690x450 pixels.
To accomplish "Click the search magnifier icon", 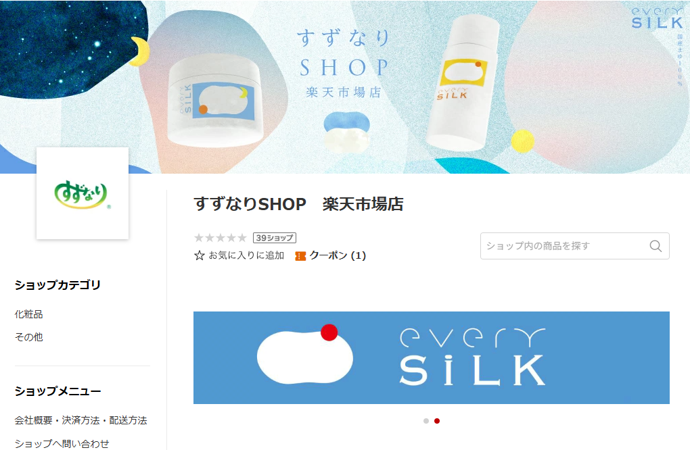I will pos(655,246).
